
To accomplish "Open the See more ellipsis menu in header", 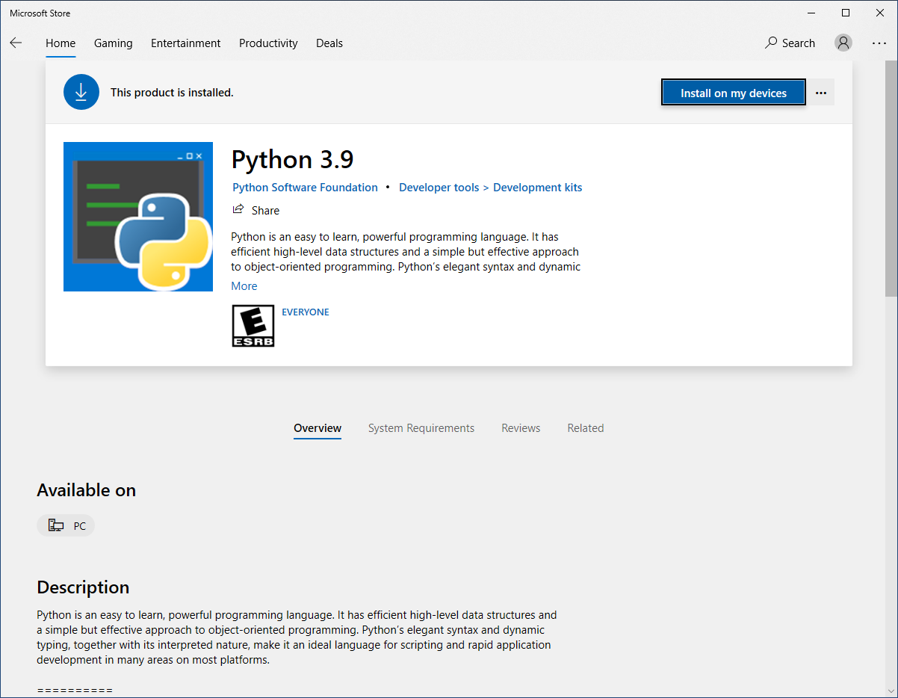I will click(879, 43).
